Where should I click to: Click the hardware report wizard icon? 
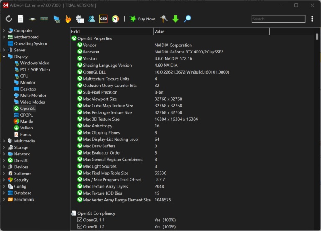(80, 19)
